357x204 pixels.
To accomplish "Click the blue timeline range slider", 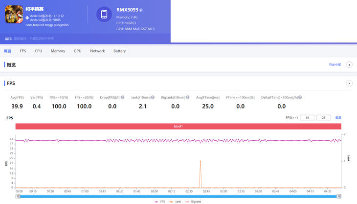I will click(x=178, y=196).
